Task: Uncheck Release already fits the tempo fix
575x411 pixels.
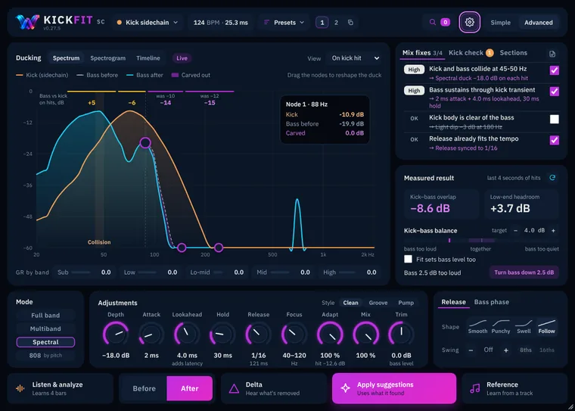Action: point(554,140)
